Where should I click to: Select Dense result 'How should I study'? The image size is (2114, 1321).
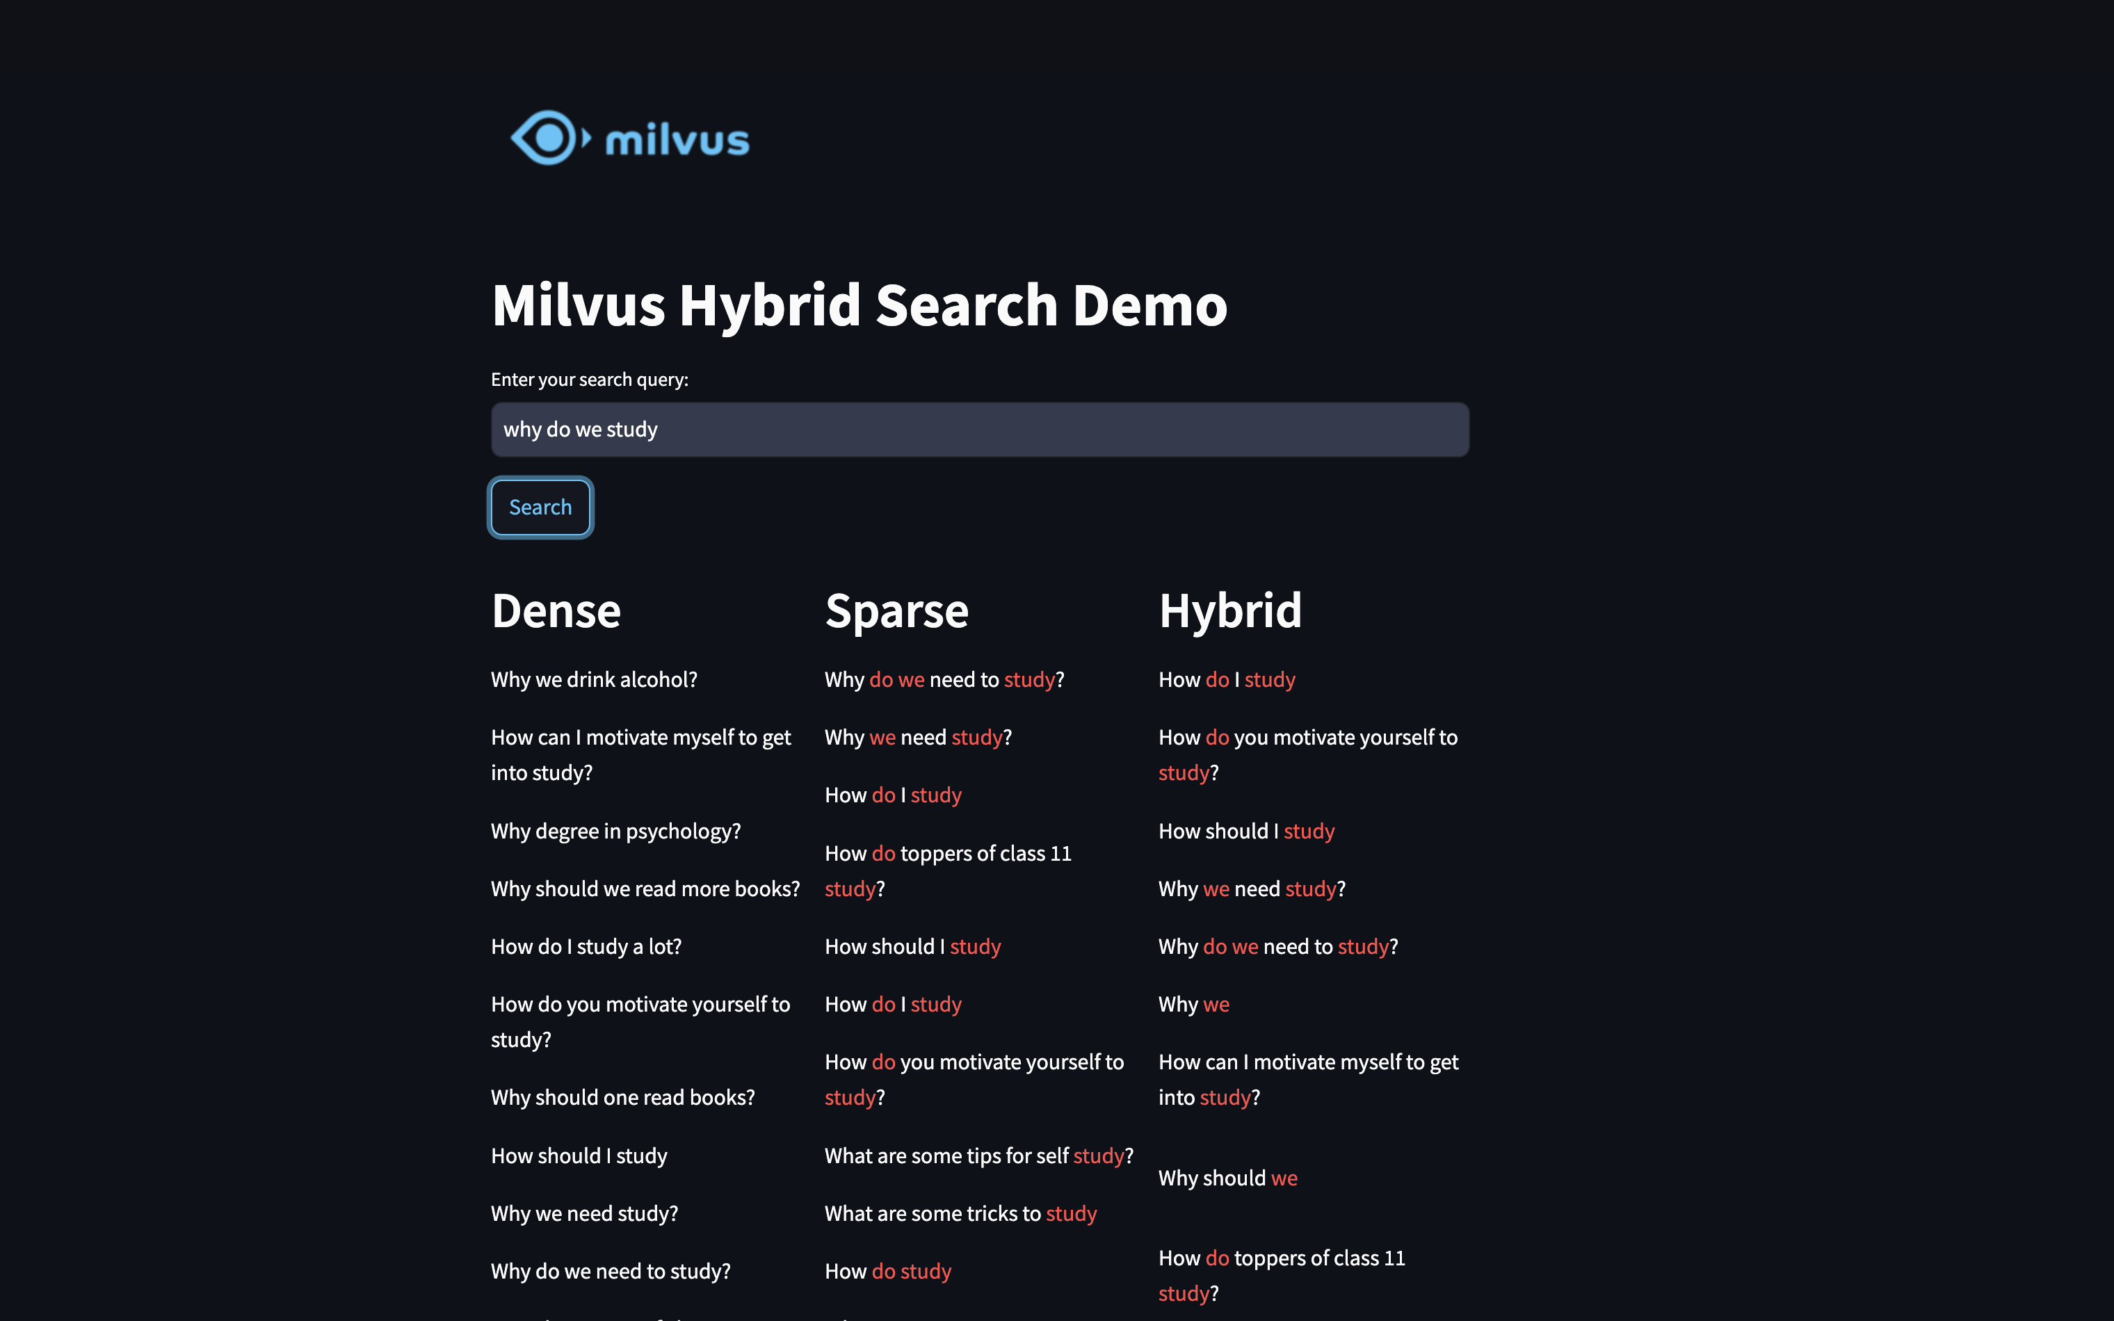tap(579, 1156)
